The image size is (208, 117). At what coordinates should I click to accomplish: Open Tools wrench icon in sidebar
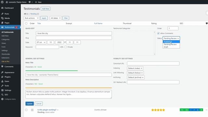[x=2, y=86]
